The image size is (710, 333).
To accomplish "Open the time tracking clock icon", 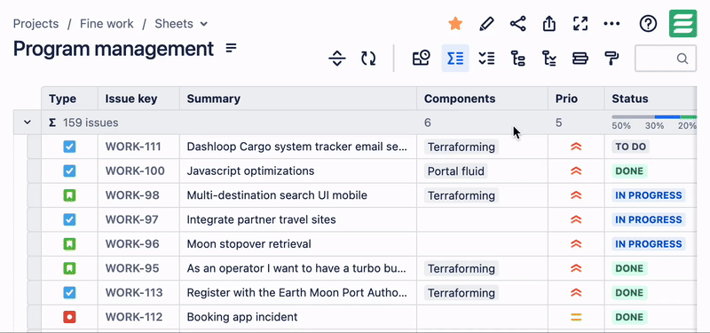I will 421,59.
